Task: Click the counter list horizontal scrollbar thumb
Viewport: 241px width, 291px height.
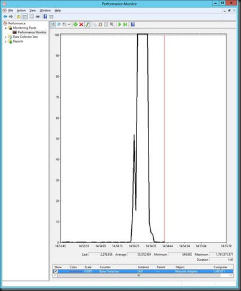Action: (x=138, y=275)
